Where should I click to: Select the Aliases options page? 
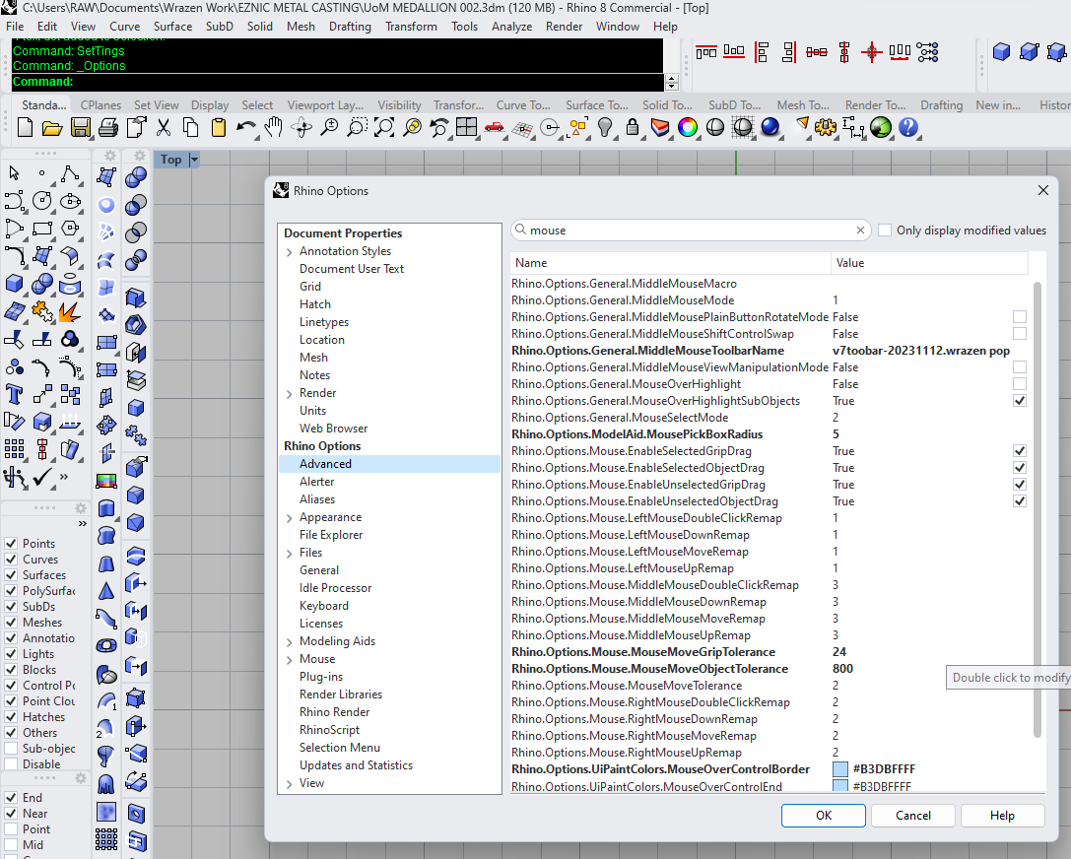tap(317, 499)
